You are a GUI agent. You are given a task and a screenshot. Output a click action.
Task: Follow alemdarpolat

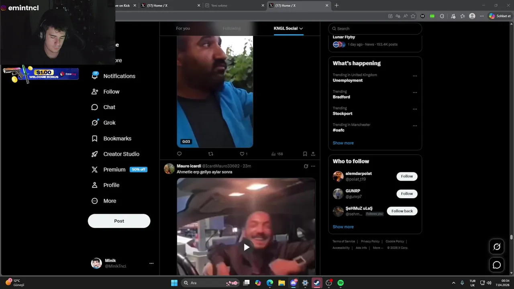[x=407, y=176]
